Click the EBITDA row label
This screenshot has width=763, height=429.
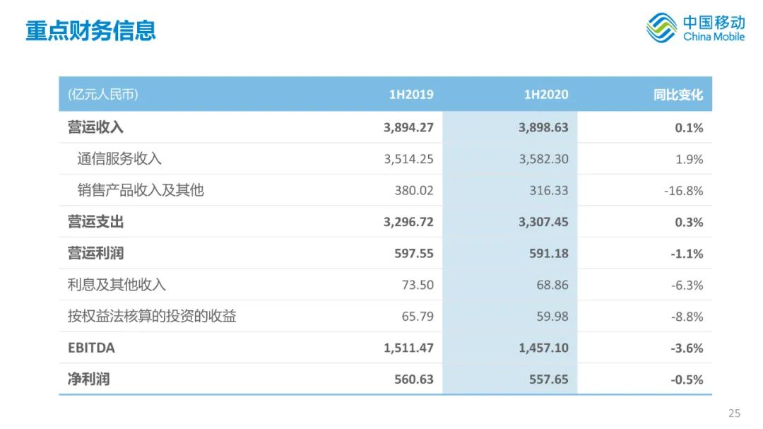click(x=91, y=348)
